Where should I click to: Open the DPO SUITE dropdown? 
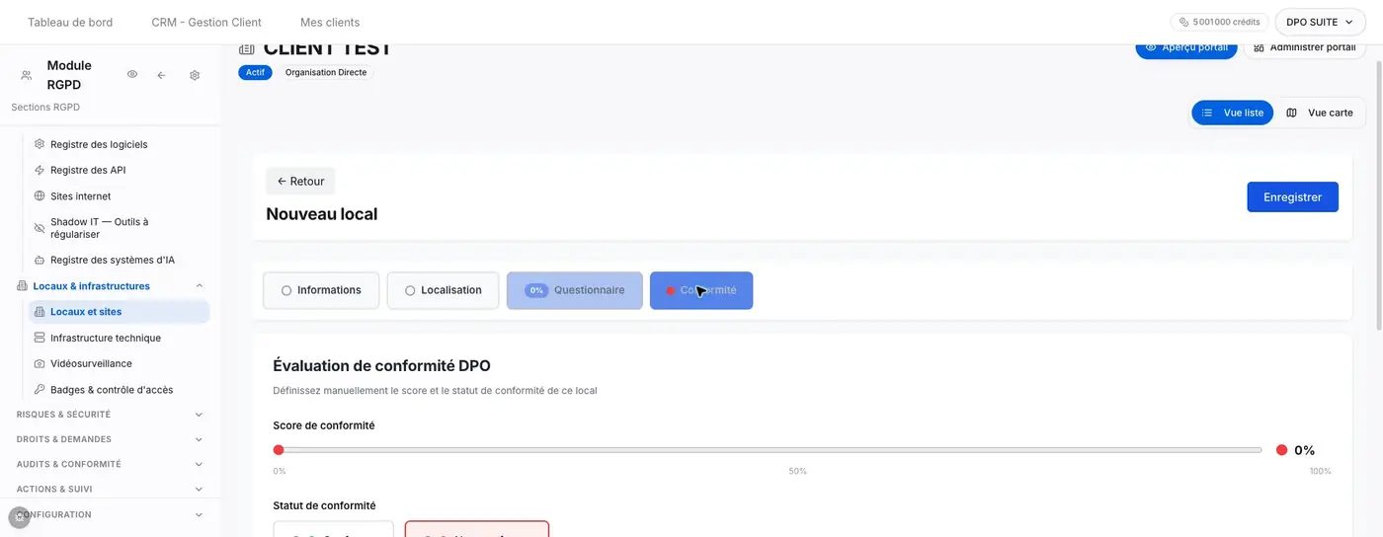point(1321,22)
